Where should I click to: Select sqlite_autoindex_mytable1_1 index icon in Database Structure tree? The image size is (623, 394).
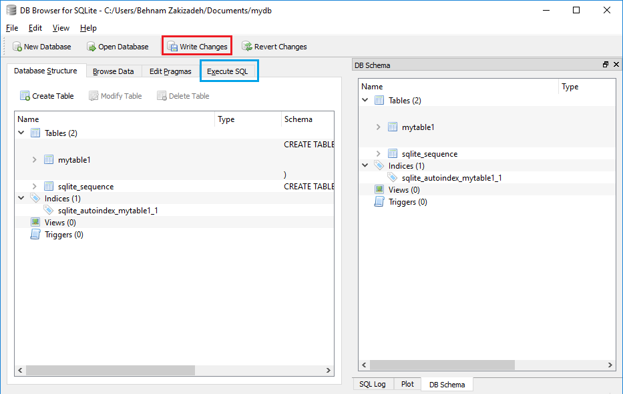pyautogui.click(x=49, y=210)
